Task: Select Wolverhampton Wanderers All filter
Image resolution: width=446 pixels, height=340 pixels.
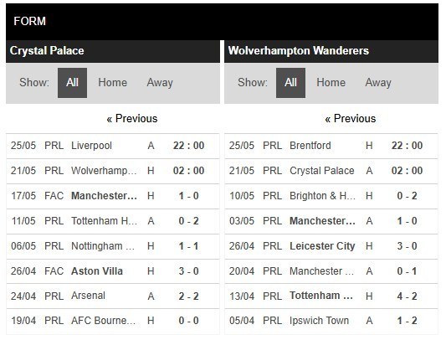Action: (290, 83)
